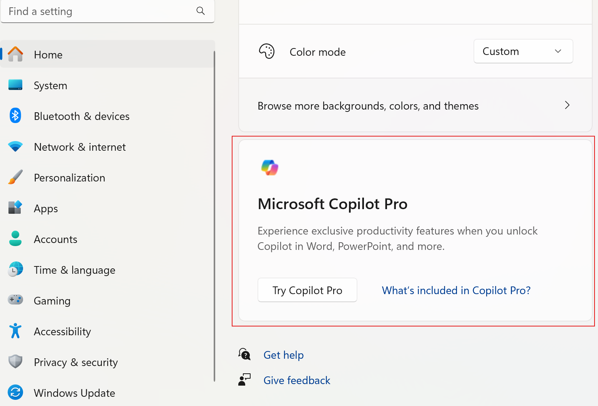The image size is (598, 406).
Task: Click the Microsoft Copilot Pro heading
Action: pyautogui.click(x=332, y=204)
